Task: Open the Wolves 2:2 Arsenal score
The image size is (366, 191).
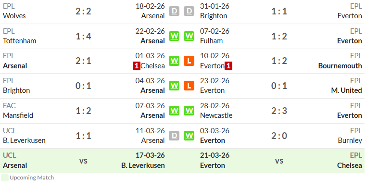Action: [83, 11]
